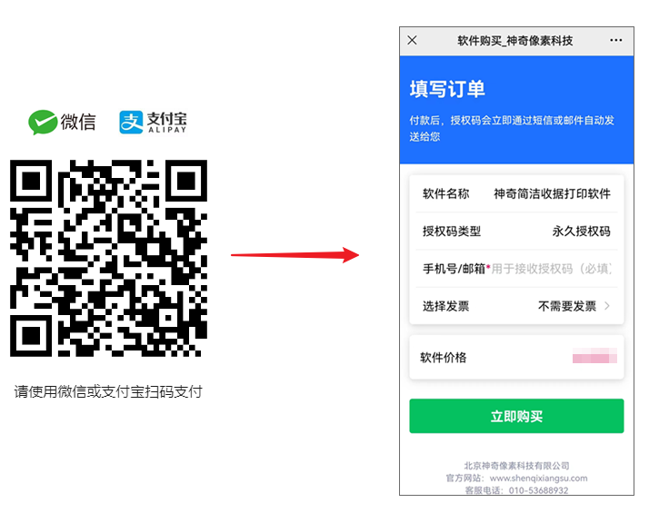Viewport: 669px width, 523px height.
Task: Click the 微信 text label
Action: (78, 122)
